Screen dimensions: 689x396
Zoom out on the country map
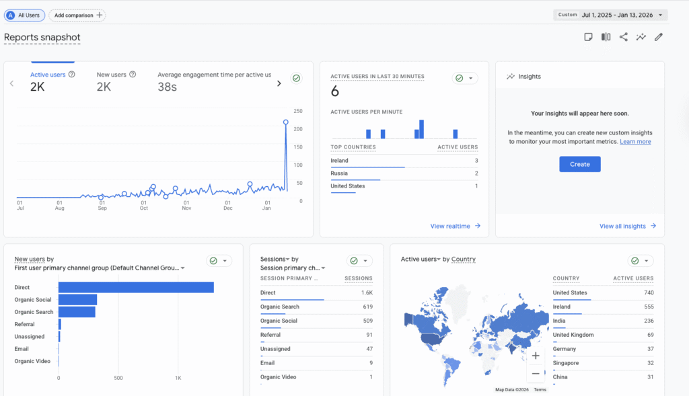click(x=536, y=373)
